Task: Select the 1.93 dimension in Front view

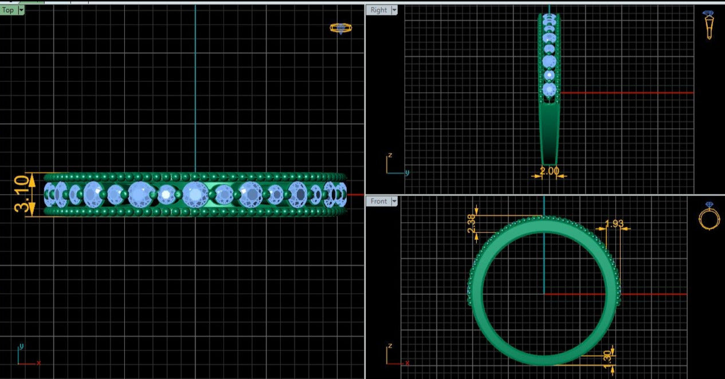Action: coord(614,223)
